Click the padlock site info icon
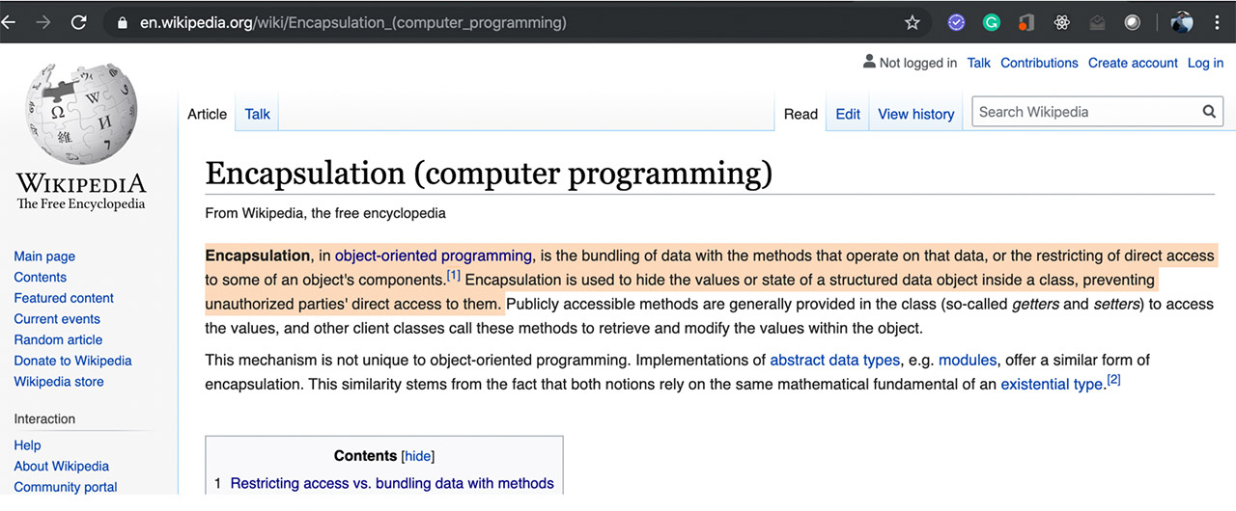Image resolution: width=1236 pixels, height=511 pixels. (x=122, y=22)
